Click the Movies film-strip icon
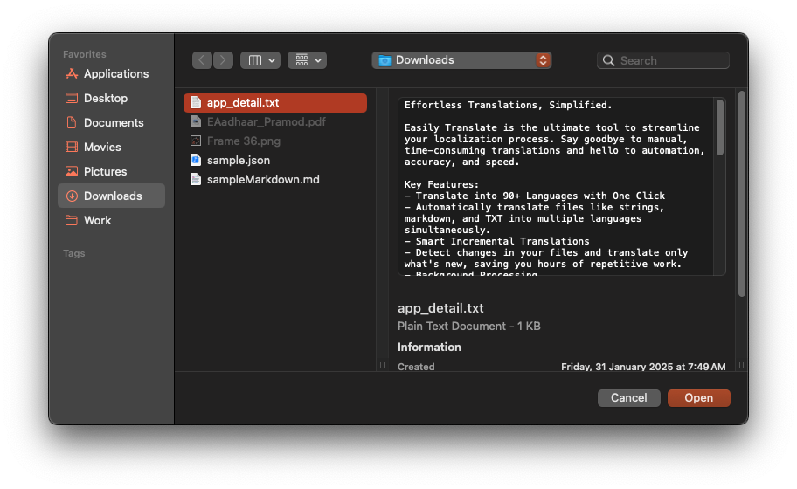Screen dimensions: 797x489 tap(72, 147)
